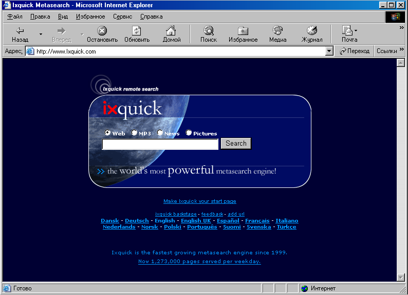Click the scrollbar down arrow
The height and width of the screenshot is (295, 408).
(x=401, y=277)
